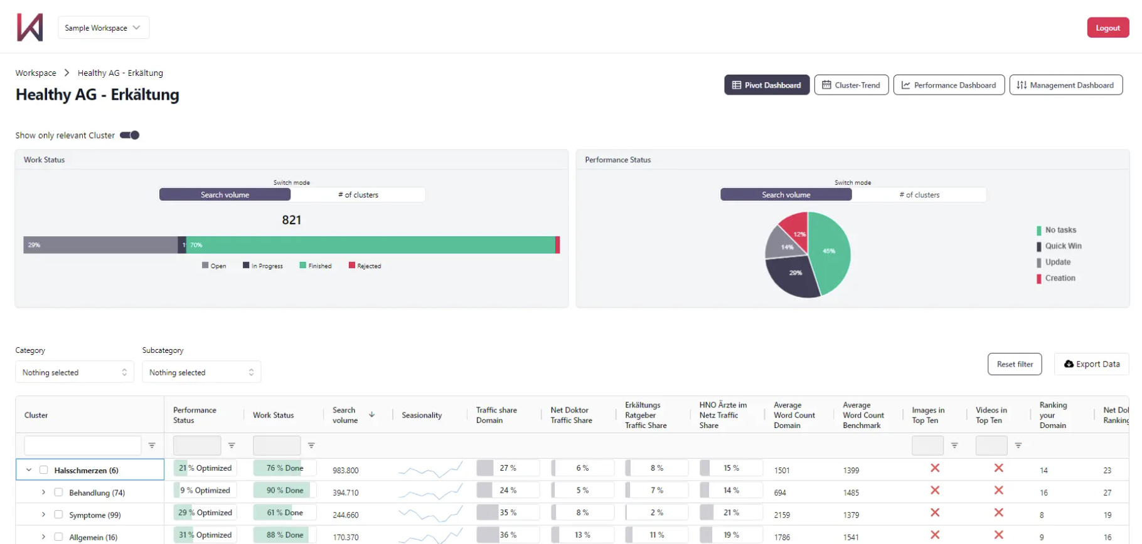Click the '21 % Optimized' cell
Viewport: 1142px width, 544px height.
coord(205,468)
